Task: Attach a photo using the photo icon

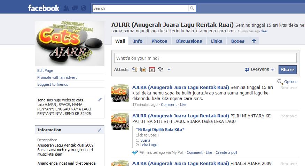Action: [143, 69]
